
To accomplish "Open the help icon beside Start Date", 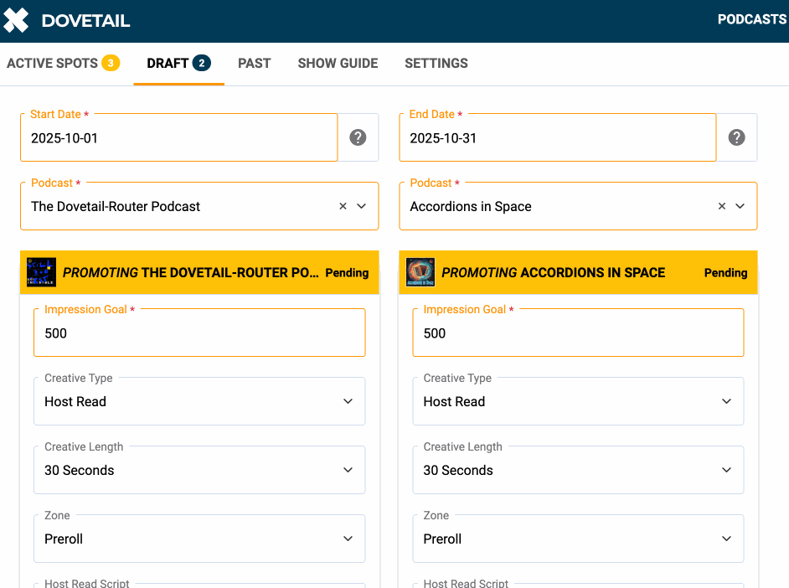I will pos(358,137).
